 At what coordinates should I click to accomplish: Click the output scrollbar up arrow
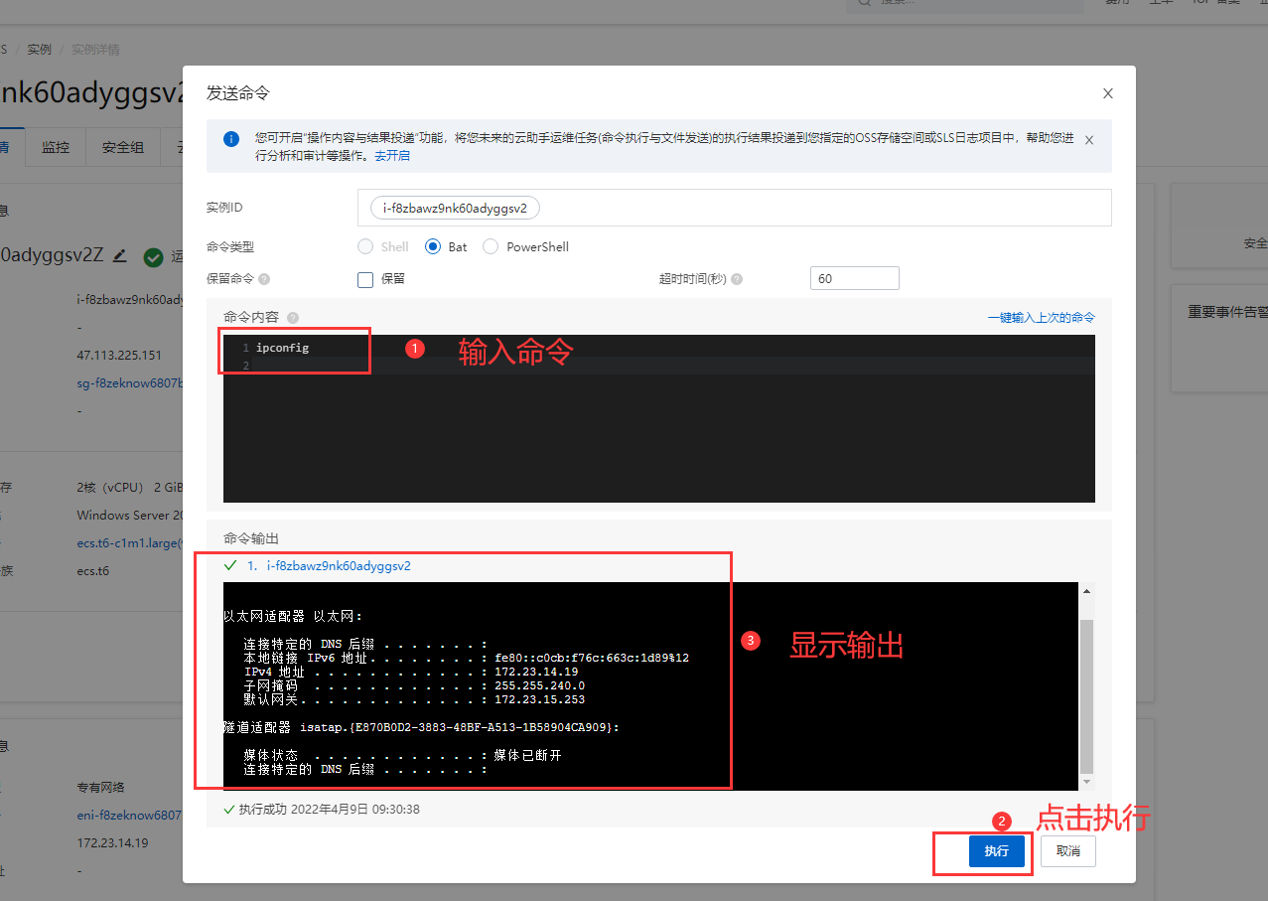click(1086, 591)
